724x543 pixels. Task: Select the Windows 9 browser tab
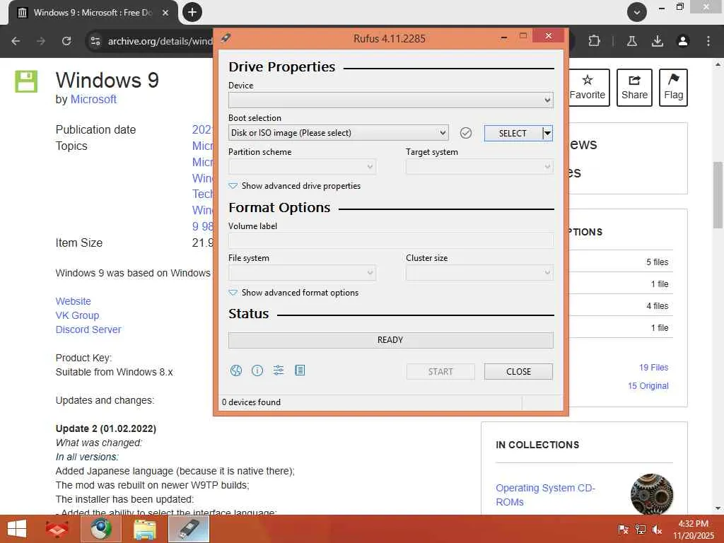(x=93, y=13)
